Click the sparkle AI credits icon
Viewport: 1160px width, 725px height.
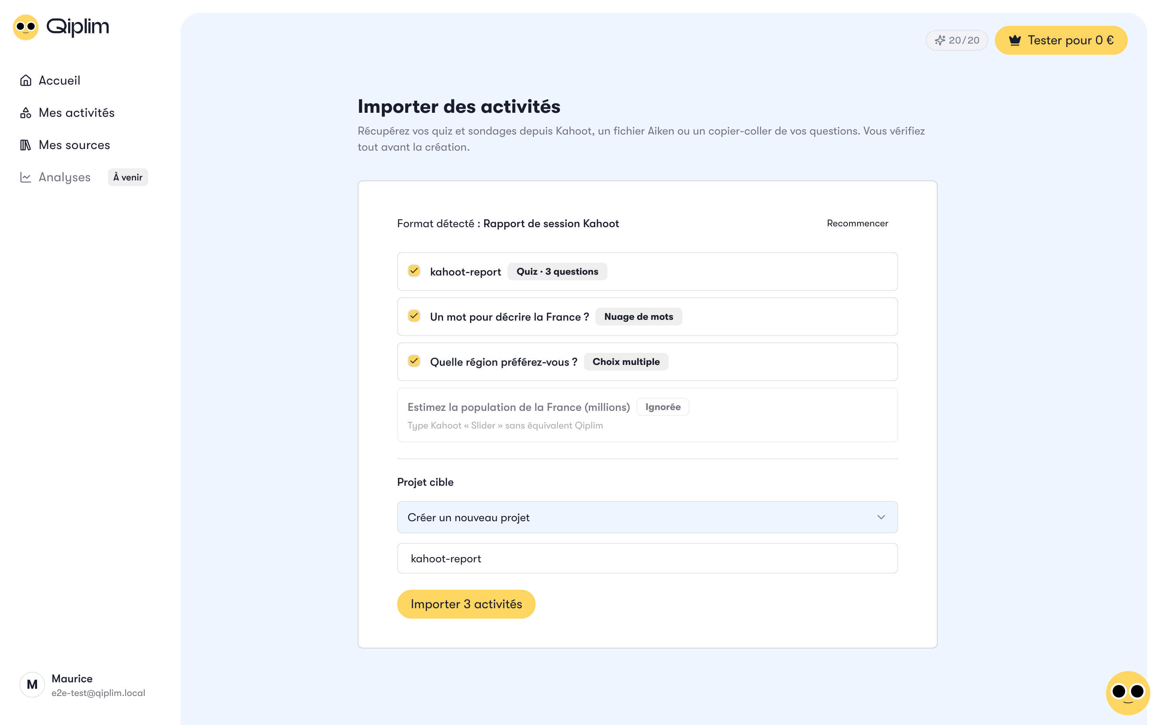[x=940, y=40]
